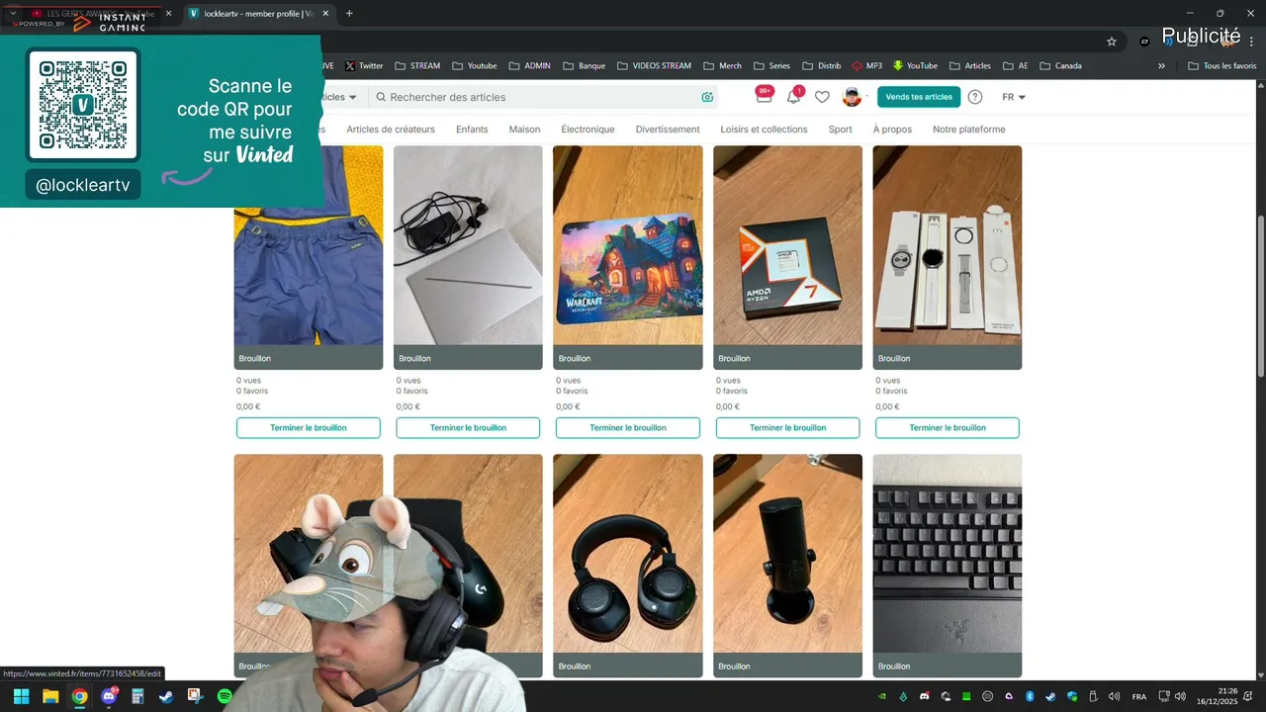1266x712 pixels.
Task: Open the Vinted inbox messages icon
Action: 763,96
